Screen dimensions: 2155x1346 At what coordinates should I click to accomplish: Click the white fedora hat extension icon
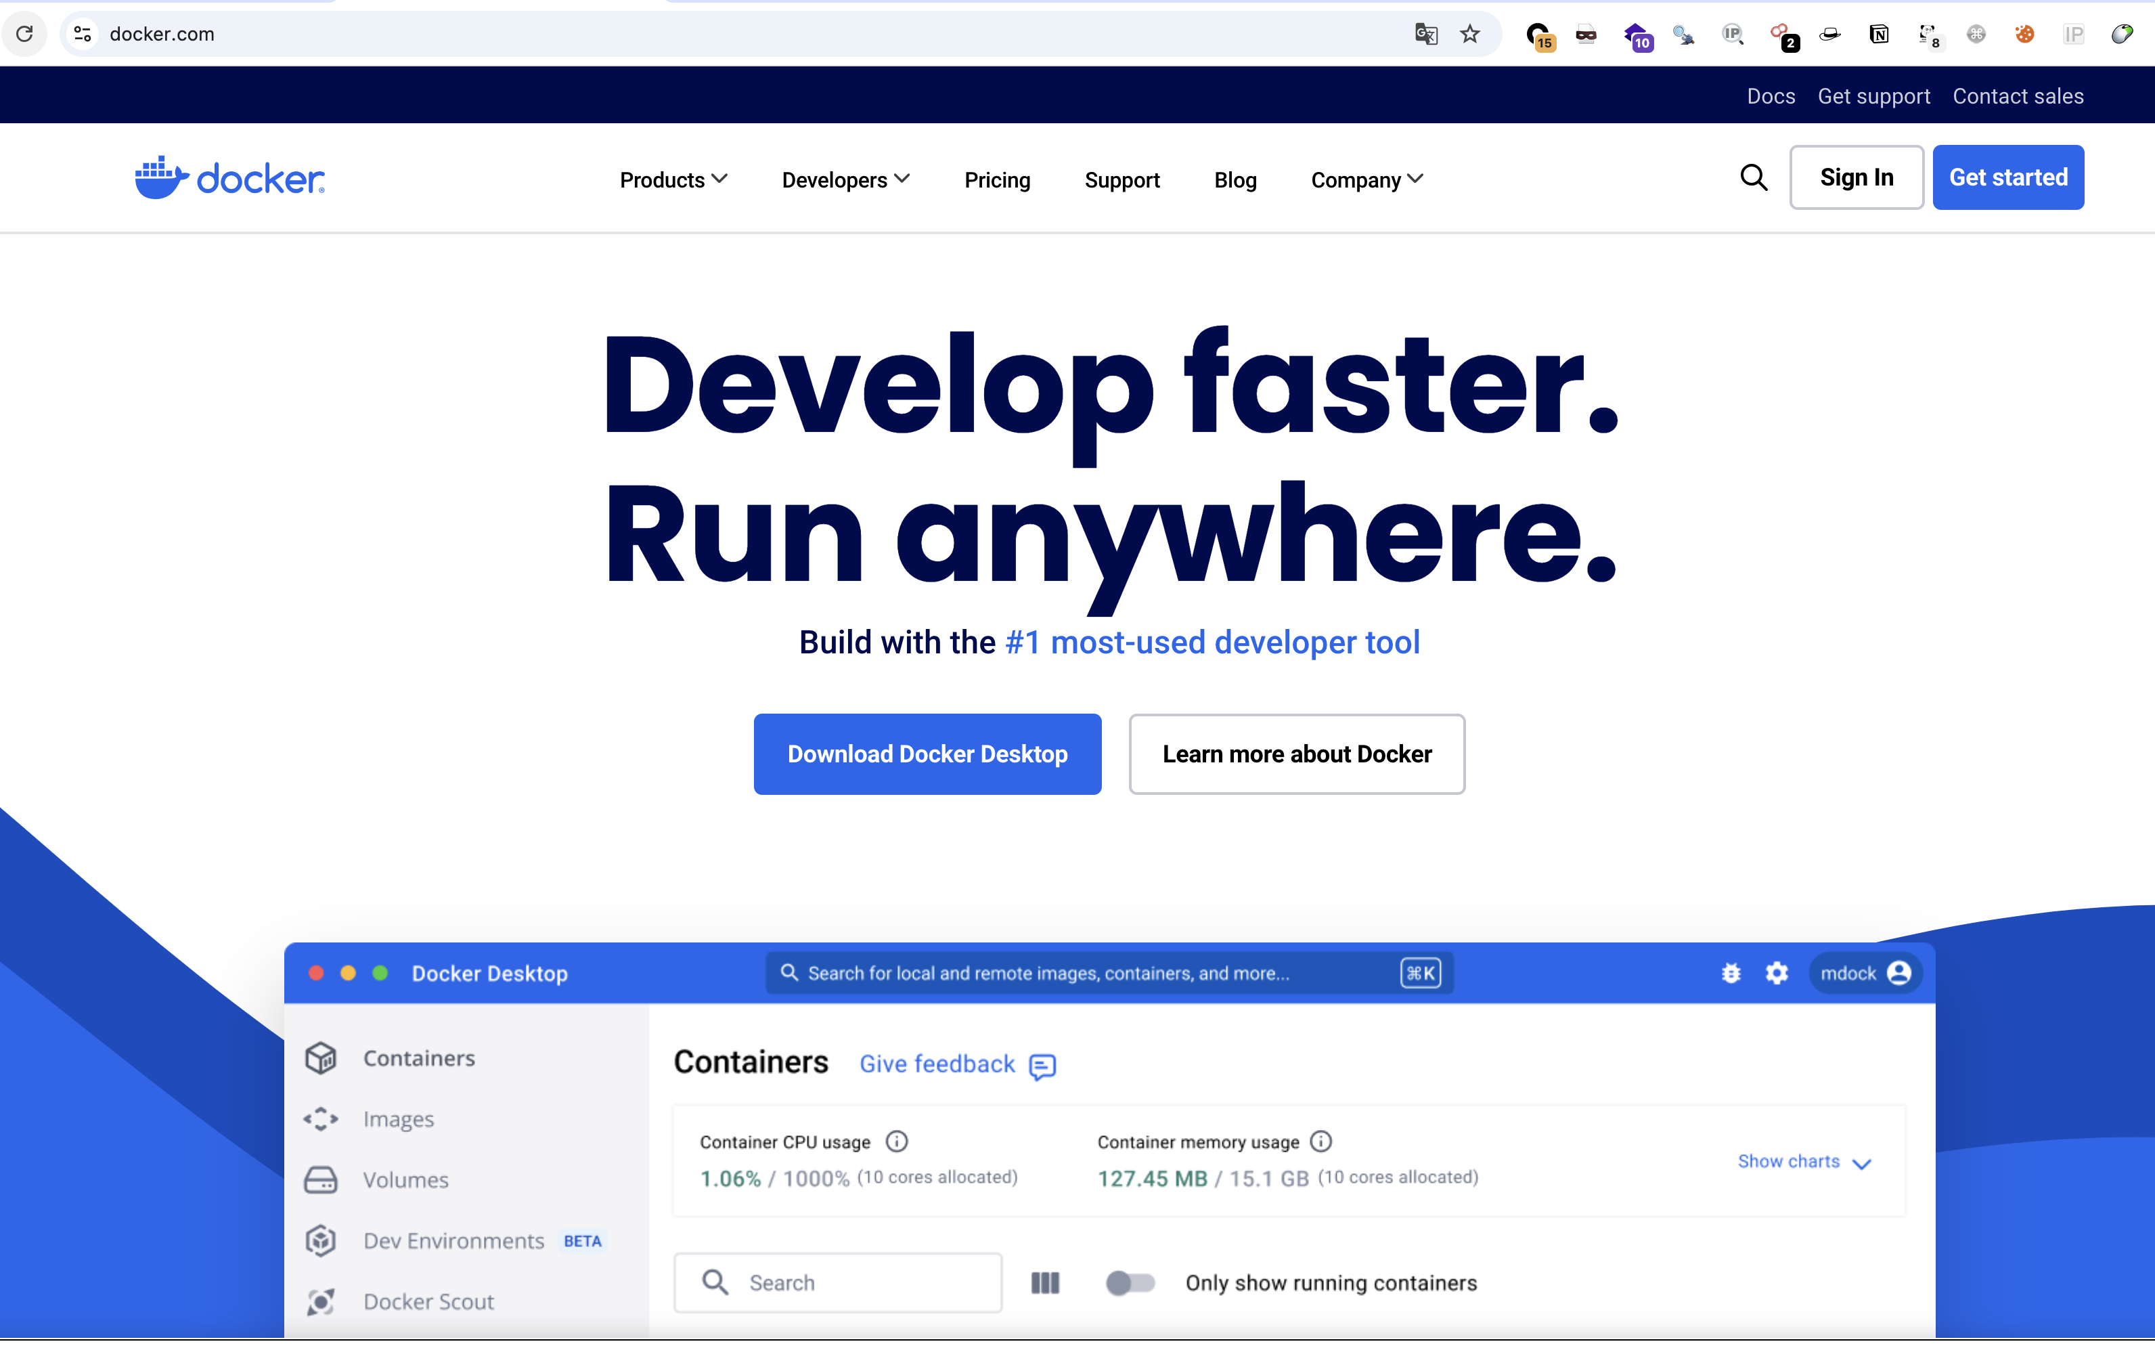click(x=1829, y=35)
